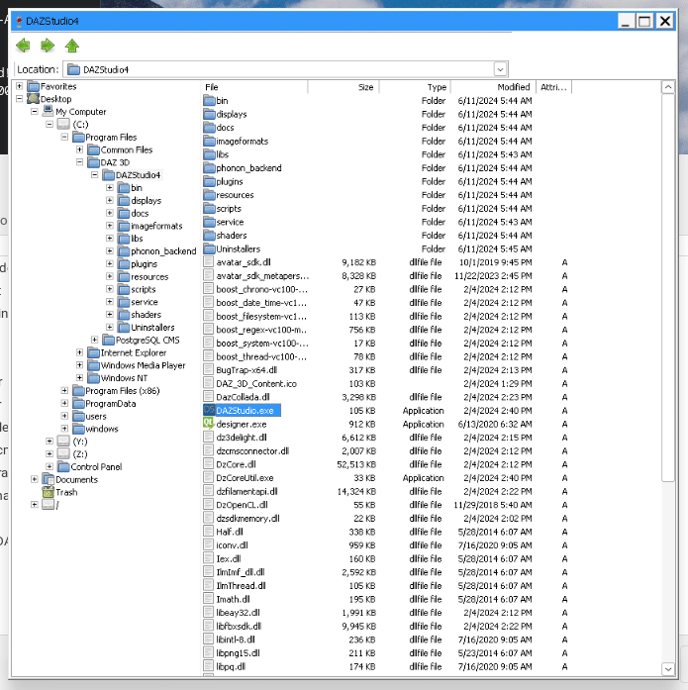The width and height of the screenshot is (688, 690).
Task: Select My Computer icon in tree
Action: (48, 111)
